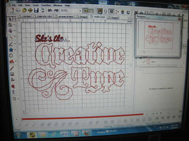Image resolution: width=189 pixels, height=141 pixels.
Task: Expand the lettering tool dropdown arrow
Action: coord(16,61)
